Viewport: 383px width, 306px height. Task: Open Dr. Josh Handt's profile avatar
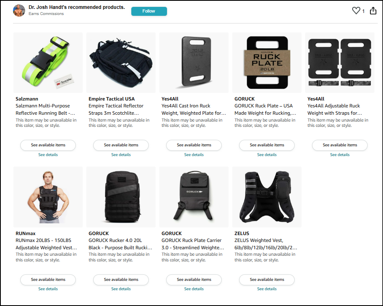[x=19, y=11]
